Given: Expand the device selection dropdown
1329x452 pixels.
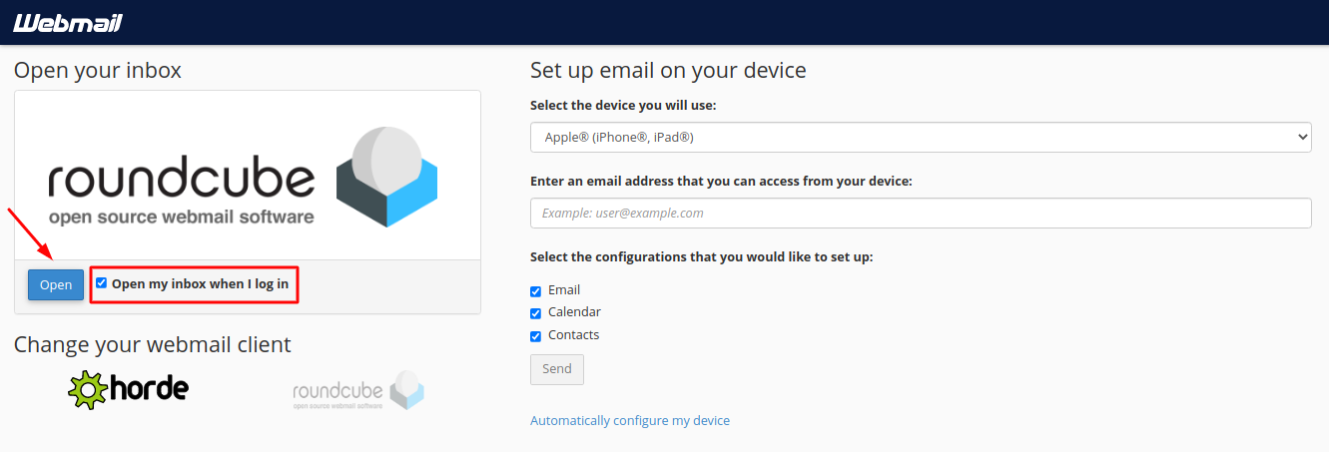Looking at the screenshot, I should pyautogui.click(x=919, y=137).
